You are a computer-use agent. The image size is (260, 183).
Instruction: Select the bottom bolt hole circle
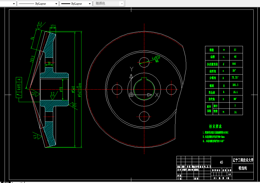coord(144,117)
